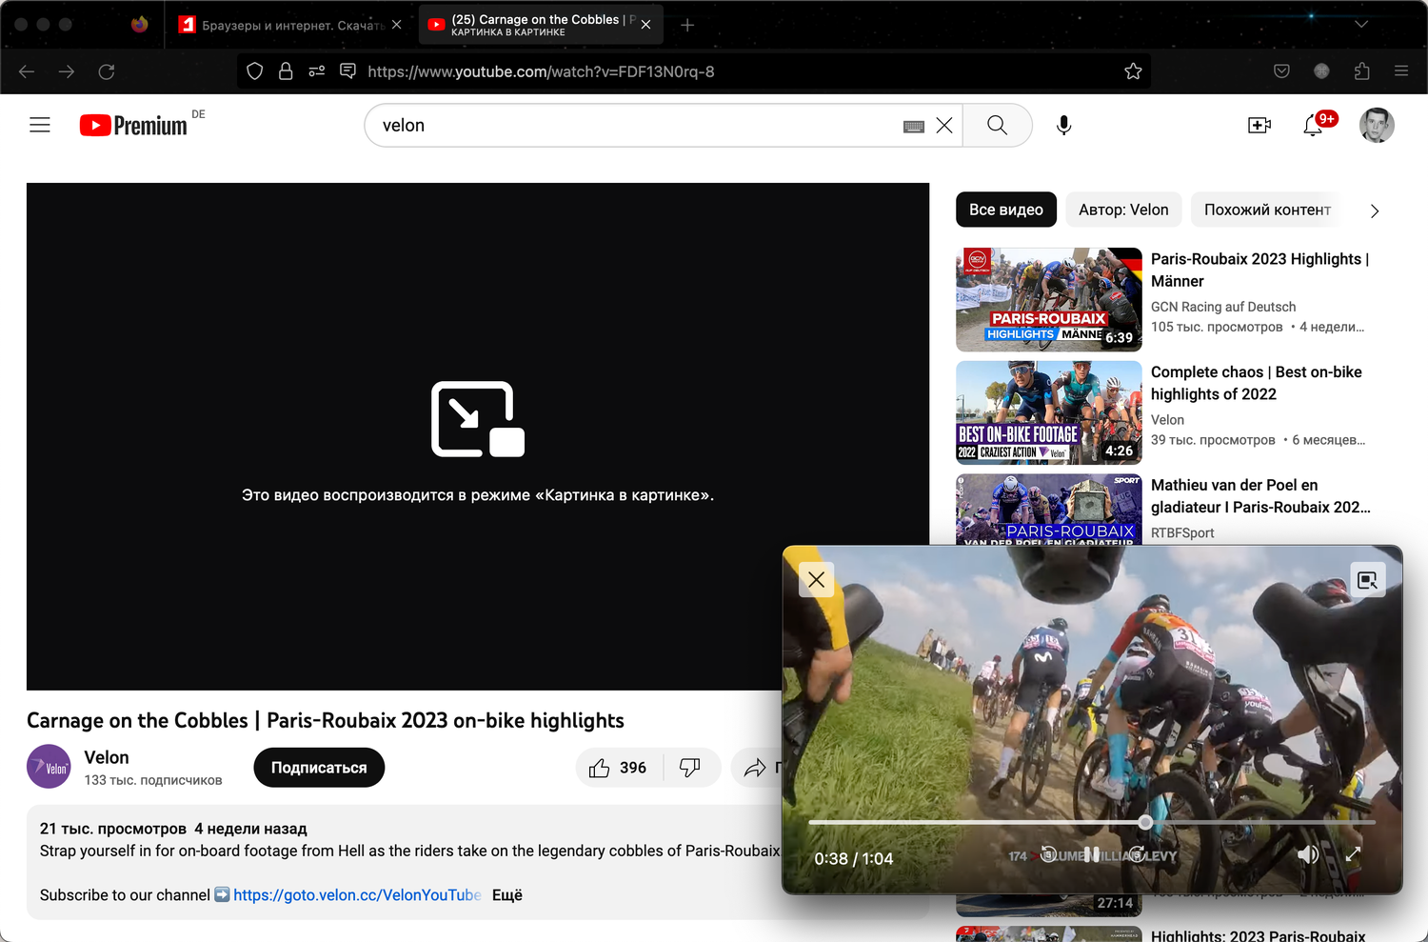Select the Carnage on the Cobbles tab
This screenshot has width=1428, height=942.
[x=541, y=25]
